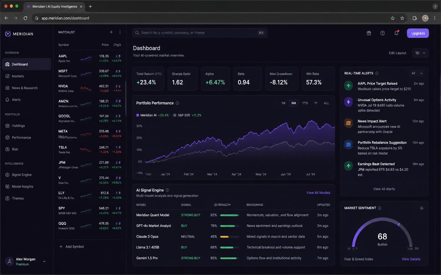Click the gift icon in header
The image size is (441, 275).
pyautogui.click(x=369, y=33)
